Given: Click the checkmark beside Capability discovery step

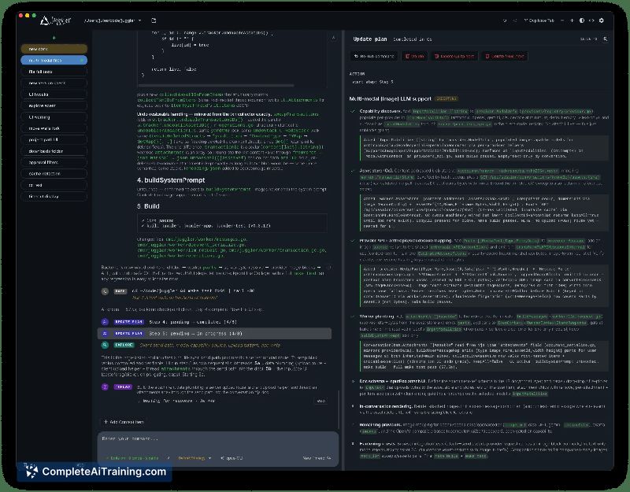Looking at the screenshot, I should click(353, 111).
